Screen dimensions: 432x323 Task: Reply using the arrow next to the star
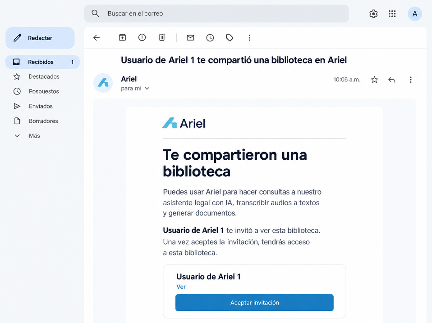click(392, 80)
